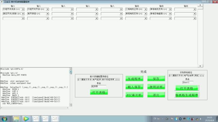Open the empty last-column top row dropdown

click(194, 9)
